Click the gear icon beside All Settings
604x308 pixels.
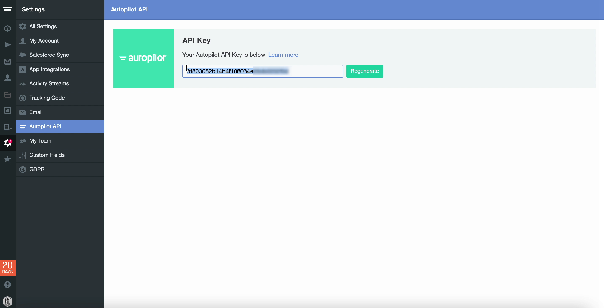[23, 26]
